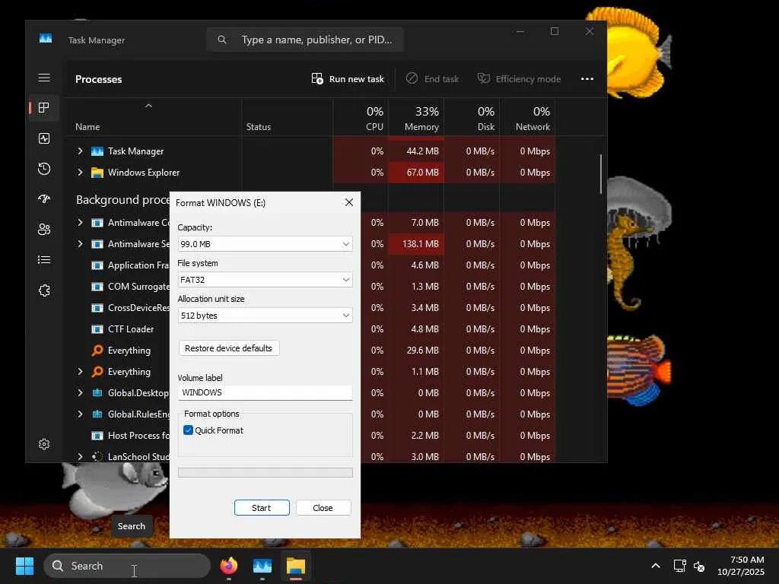Open the three-dot more options menu

pyautogui.click(x=587, y=78)
